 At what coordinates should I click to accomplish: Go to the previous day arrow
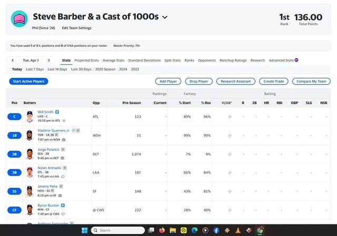point(13,60)
